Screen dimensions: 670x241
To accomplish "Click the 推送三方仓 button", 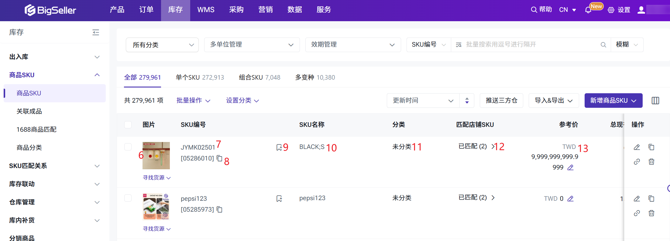I will 501,101.
